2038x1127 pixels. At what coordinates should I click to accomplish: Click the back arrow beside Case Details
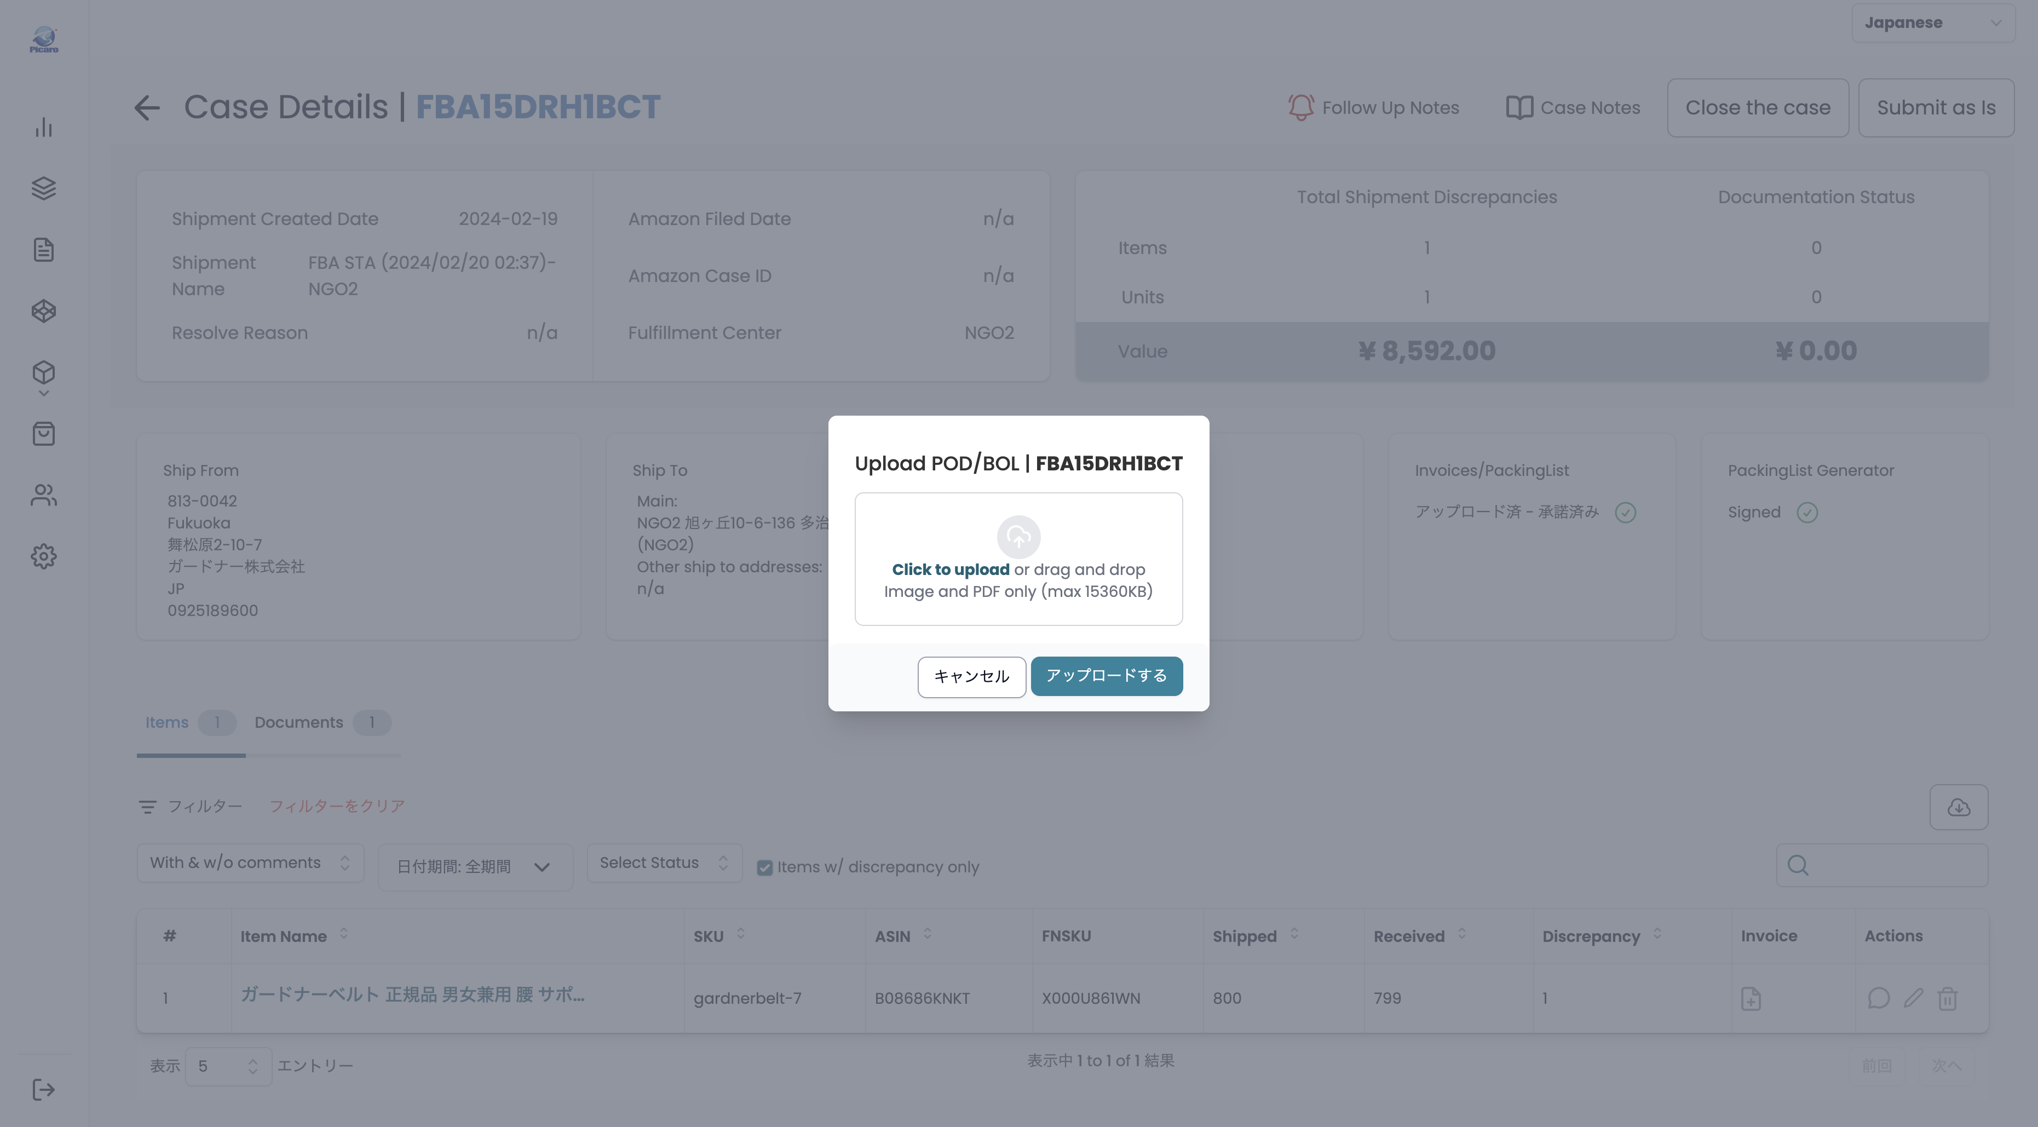pos(147,108)
